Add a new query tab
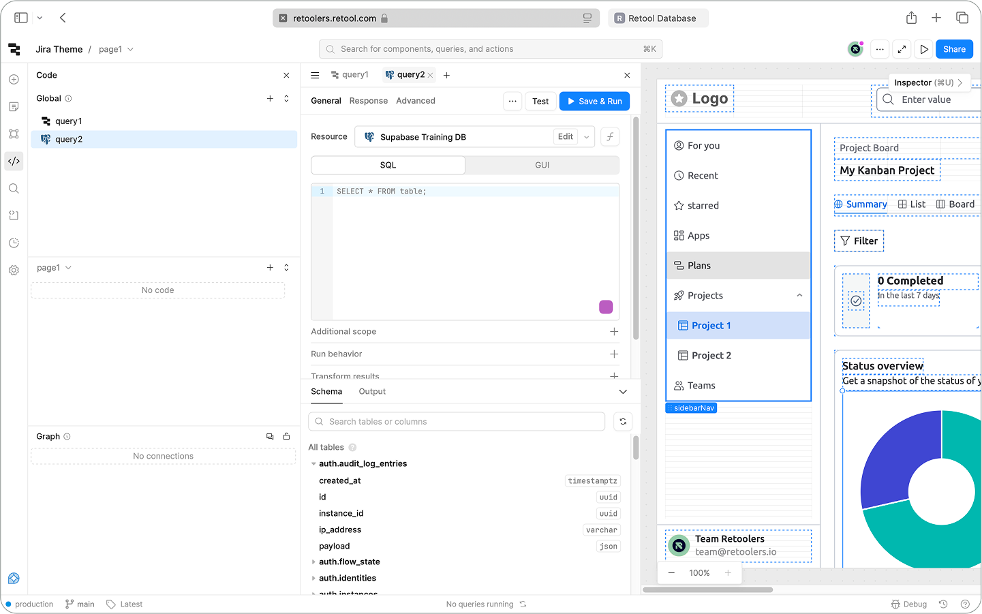The image size is (982, 614). coord(446,76)
